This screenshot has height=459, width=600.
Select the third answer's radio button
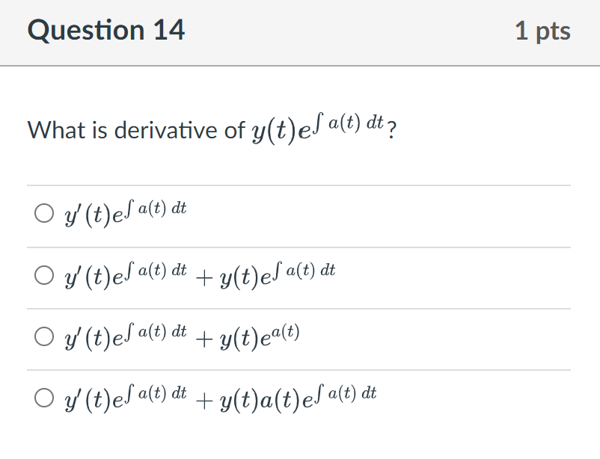pos(43,336)
